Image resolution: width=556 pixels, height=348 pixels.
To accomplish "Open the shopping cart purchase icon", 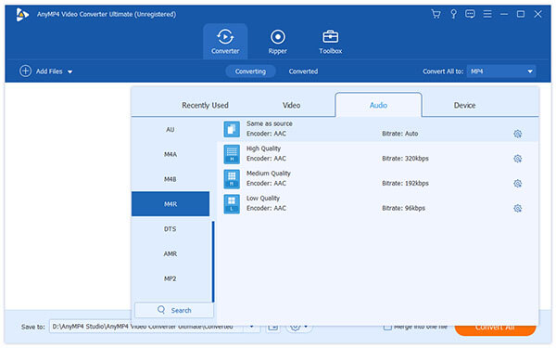I will pos(436,14).
